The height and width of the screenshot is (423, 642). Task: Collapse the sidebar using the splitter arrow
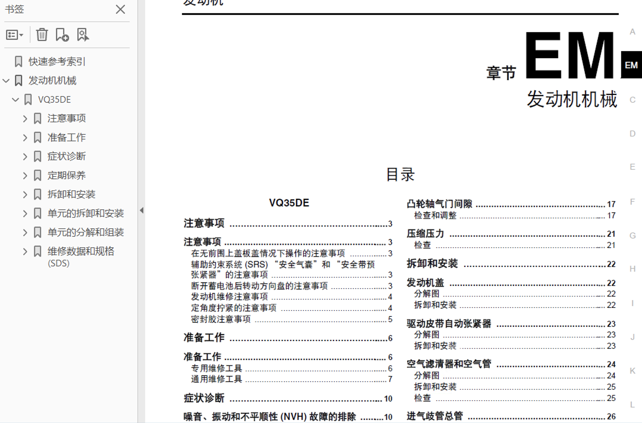142,210
